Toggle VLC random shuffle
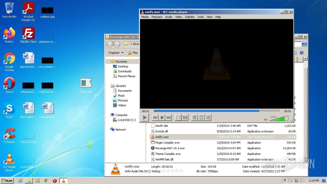The image size is (327, 184). click(208, 118)
